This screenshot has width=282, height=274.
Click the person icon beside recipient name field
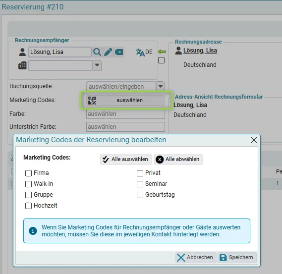tap(22, 52)
